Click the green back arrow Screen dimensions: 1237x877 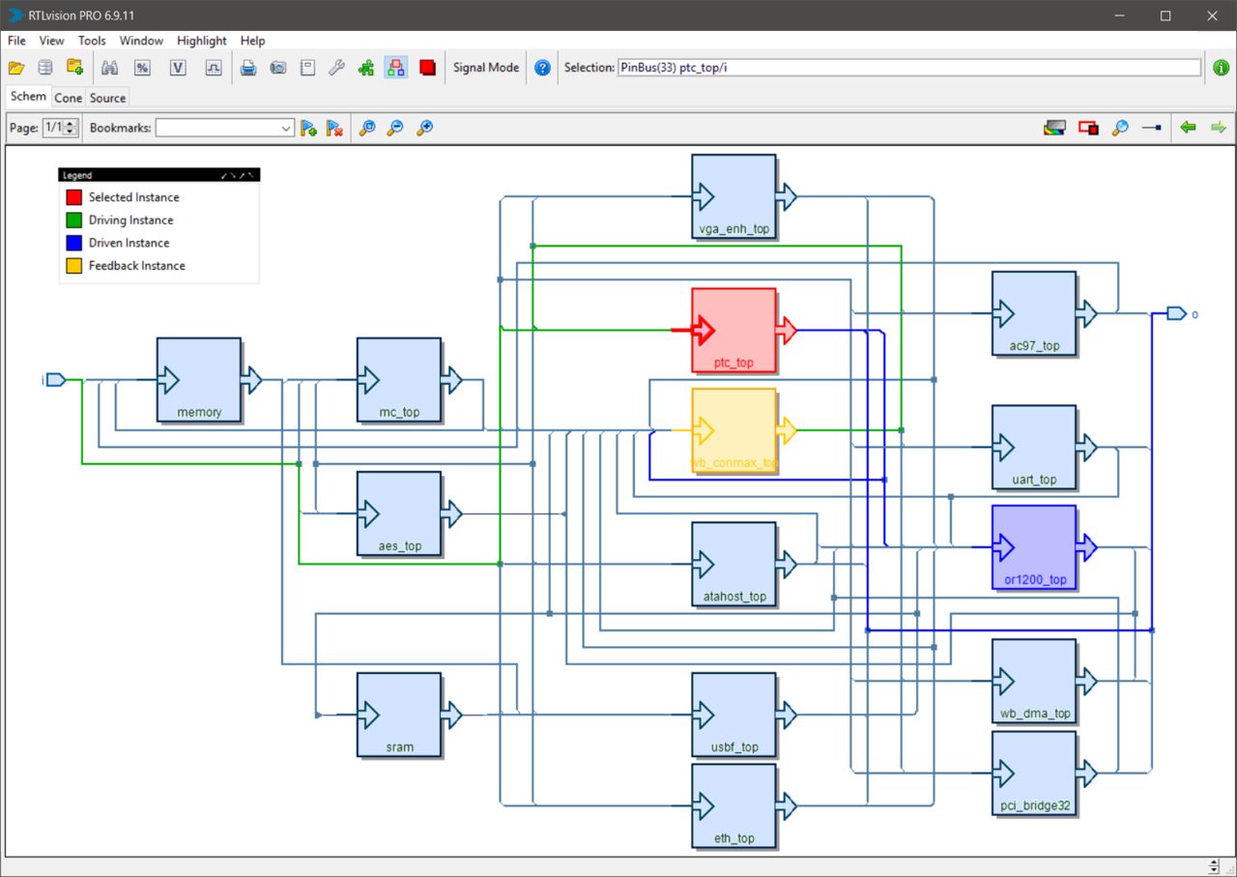tap(1188, 128)
